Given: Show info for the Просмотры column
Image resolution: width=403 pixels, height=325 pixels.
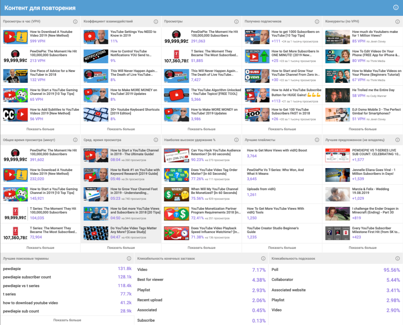Looking at the screenshot, I should pos(236,22).
